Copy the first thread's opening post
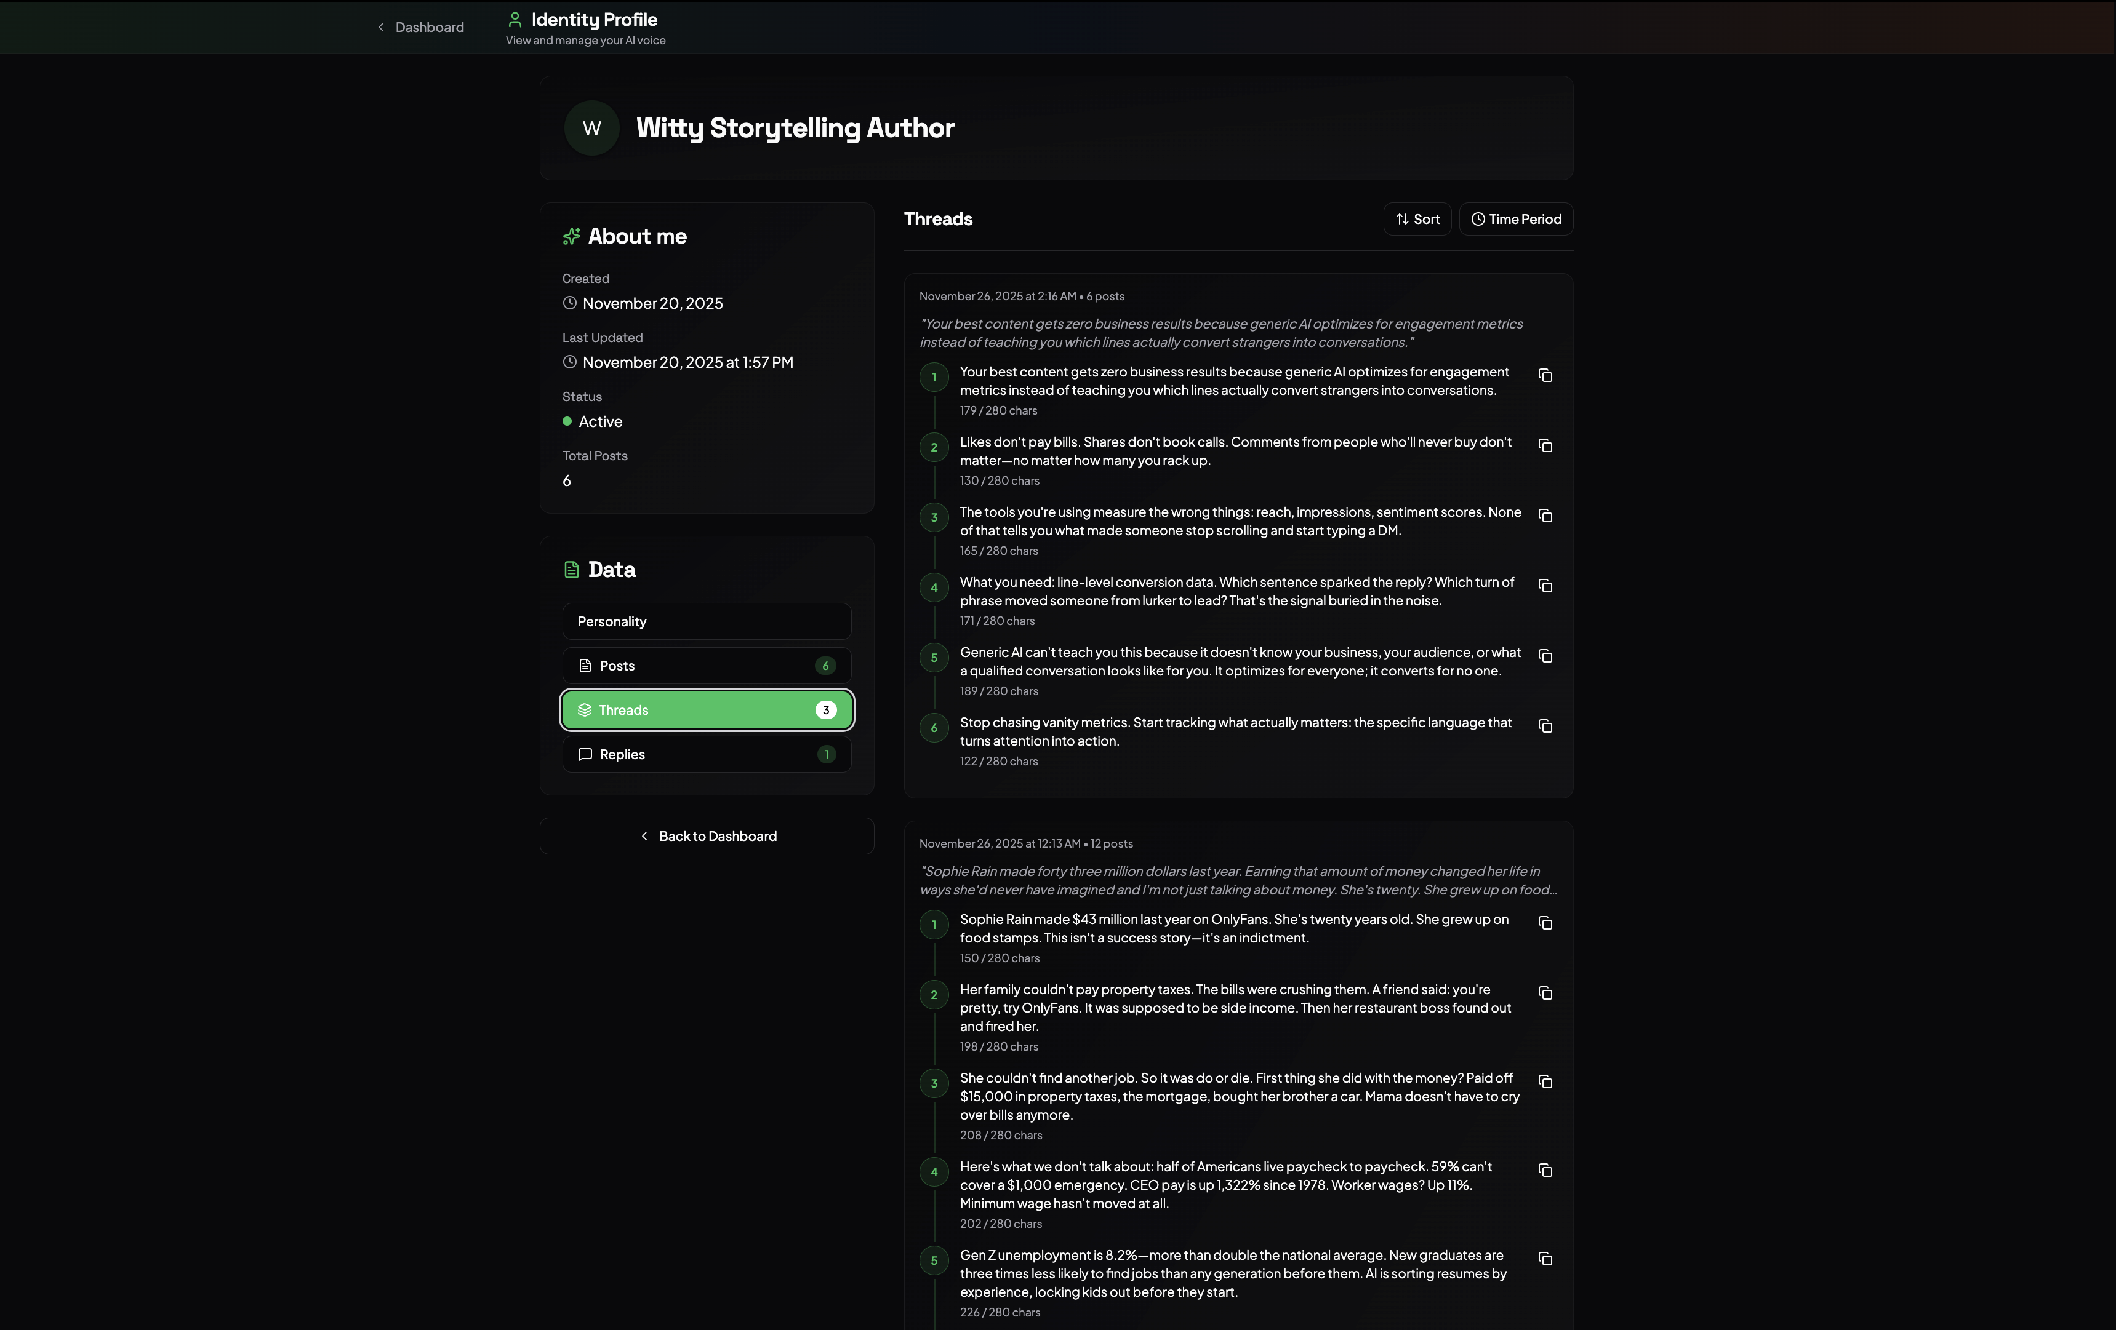This screenshot has height=1330, width=2116. [x=1545, y=376]
